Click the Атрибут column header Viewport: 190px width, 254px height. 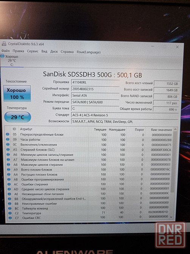pyautogui.click(x=26, y=129)
